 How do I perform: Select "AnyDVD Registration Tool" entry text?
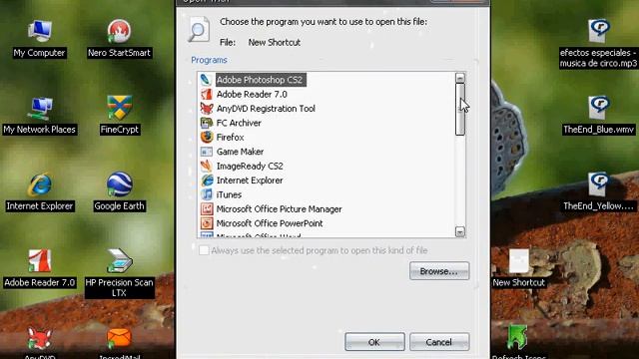coord(266,109)
